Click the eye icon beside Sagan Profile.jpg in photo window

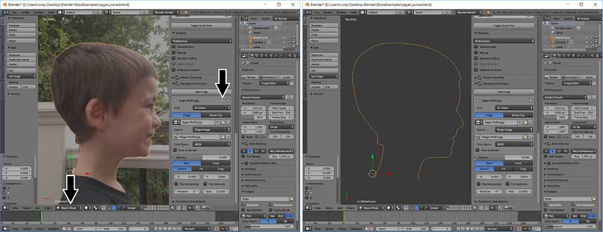(x=223, y=100)
